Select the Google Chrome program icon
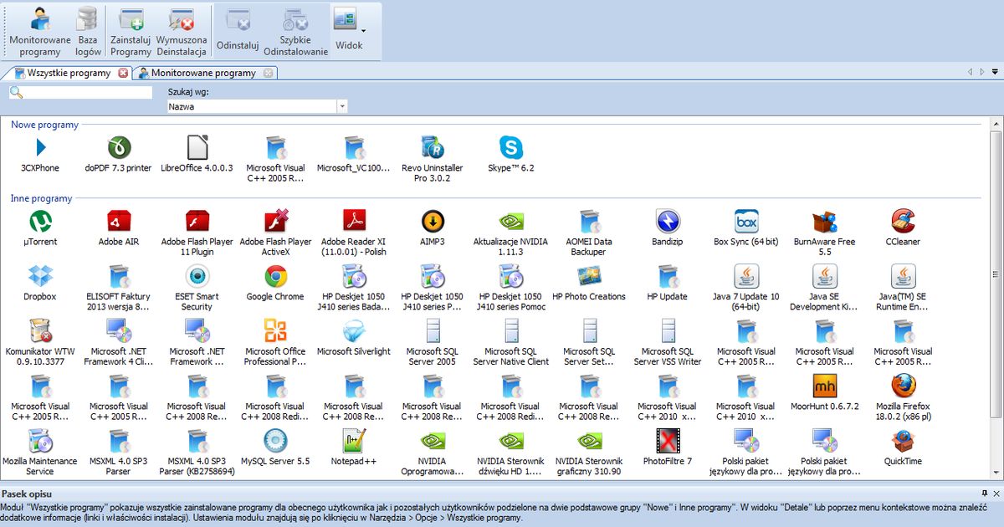The width and height of the screenshot is (1004, 527). coord(275,277)
